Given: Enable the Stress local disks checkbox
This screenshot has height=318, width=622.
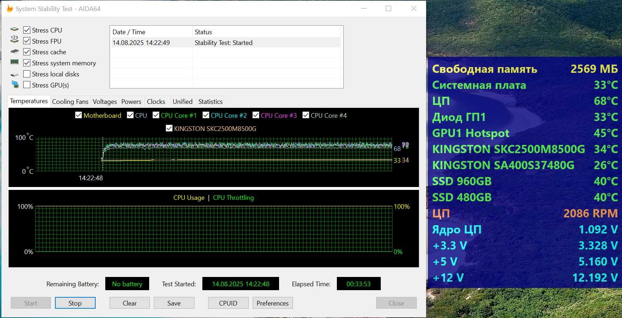Looking at the screenshot, I should coord(27,74).
